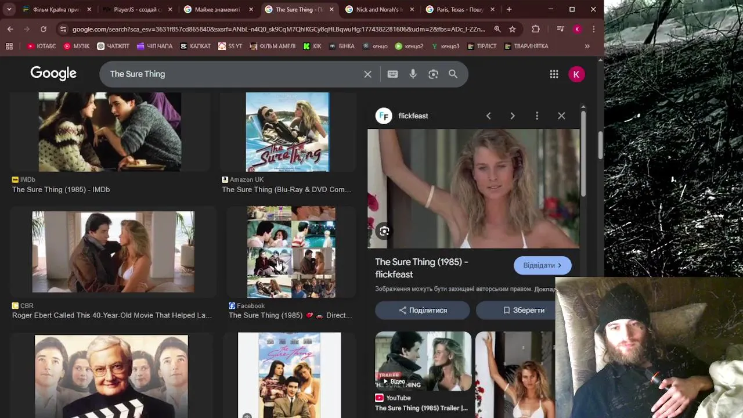View site information icon in address bar
This screenshot has width=743, height=418.
63,29
